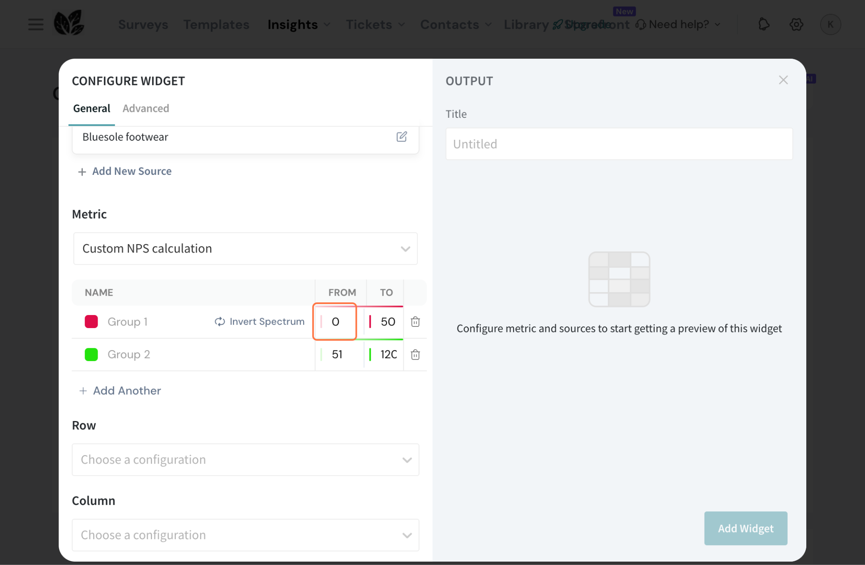Viewport: 865px width, 565px height.
Task: Switch to the Advanced tab
Action: click(x=146, y=109)
